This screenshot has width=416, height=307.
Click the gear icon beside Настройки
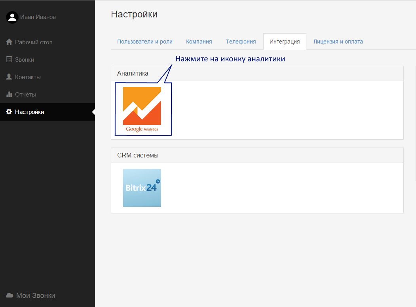click(x=9, y=112)
